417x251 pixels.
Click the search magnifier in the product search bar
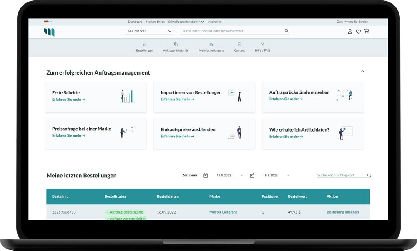(x=286, y=31)
